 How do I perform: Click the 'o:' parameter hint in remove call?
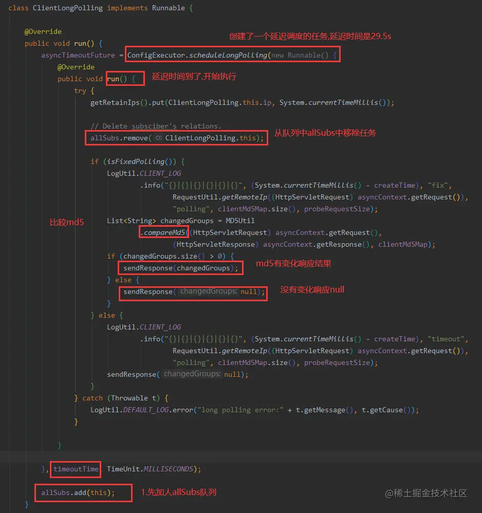click(x=159, y=138)
